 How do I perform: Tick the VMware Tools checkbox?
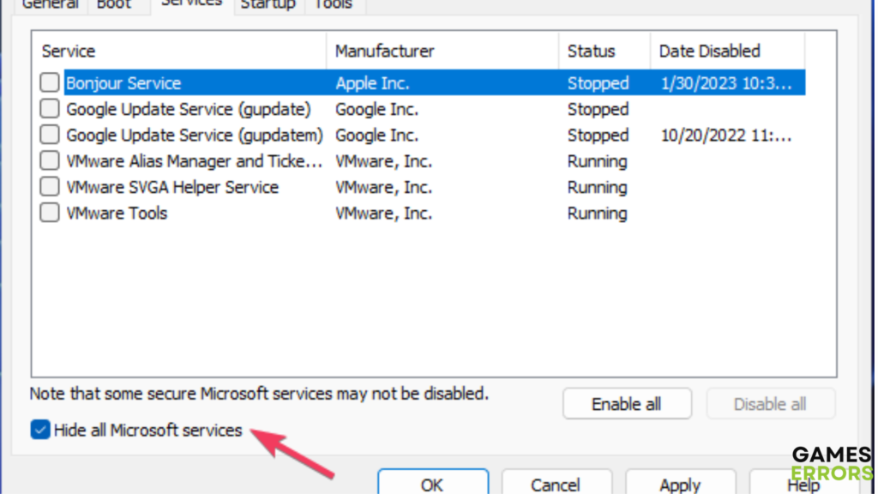point(51,213)
